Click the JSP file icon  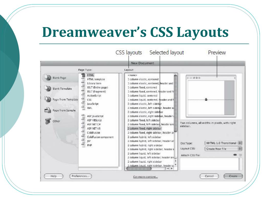(83, 141)
